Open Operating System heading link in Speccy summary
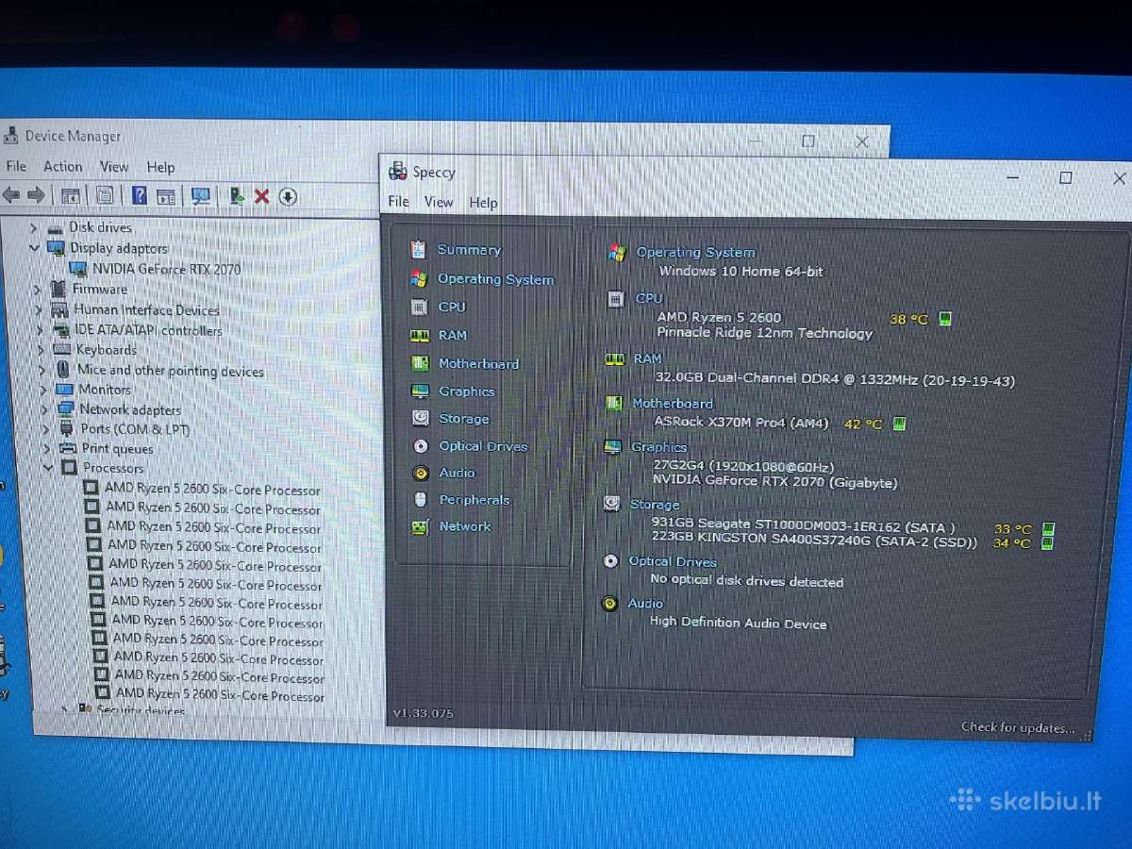 pyautogui.click(x=695, y=252)
